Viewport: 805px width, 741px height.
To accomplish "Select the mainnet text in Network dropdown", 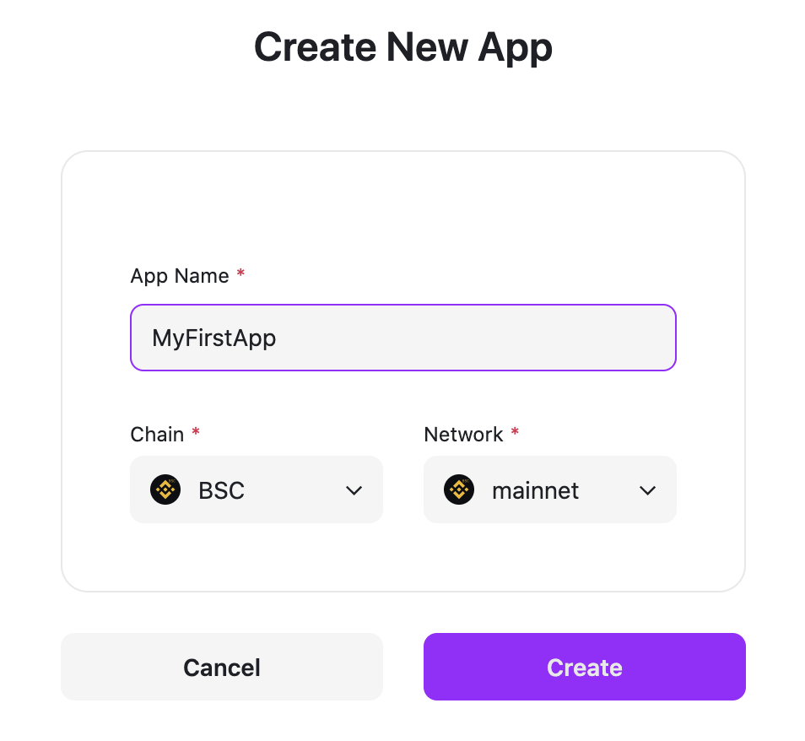I will (x=535, y=490).
